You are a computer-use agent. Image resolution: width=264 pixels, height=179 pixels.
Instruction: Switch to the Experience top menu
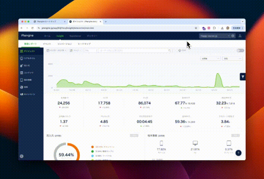pos(75,36)
